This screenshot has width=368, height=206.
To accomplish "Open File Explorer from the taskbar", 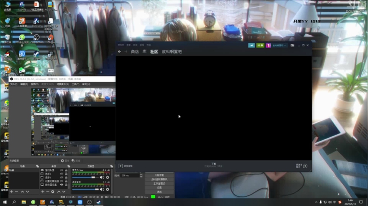I will coord(24,202).
